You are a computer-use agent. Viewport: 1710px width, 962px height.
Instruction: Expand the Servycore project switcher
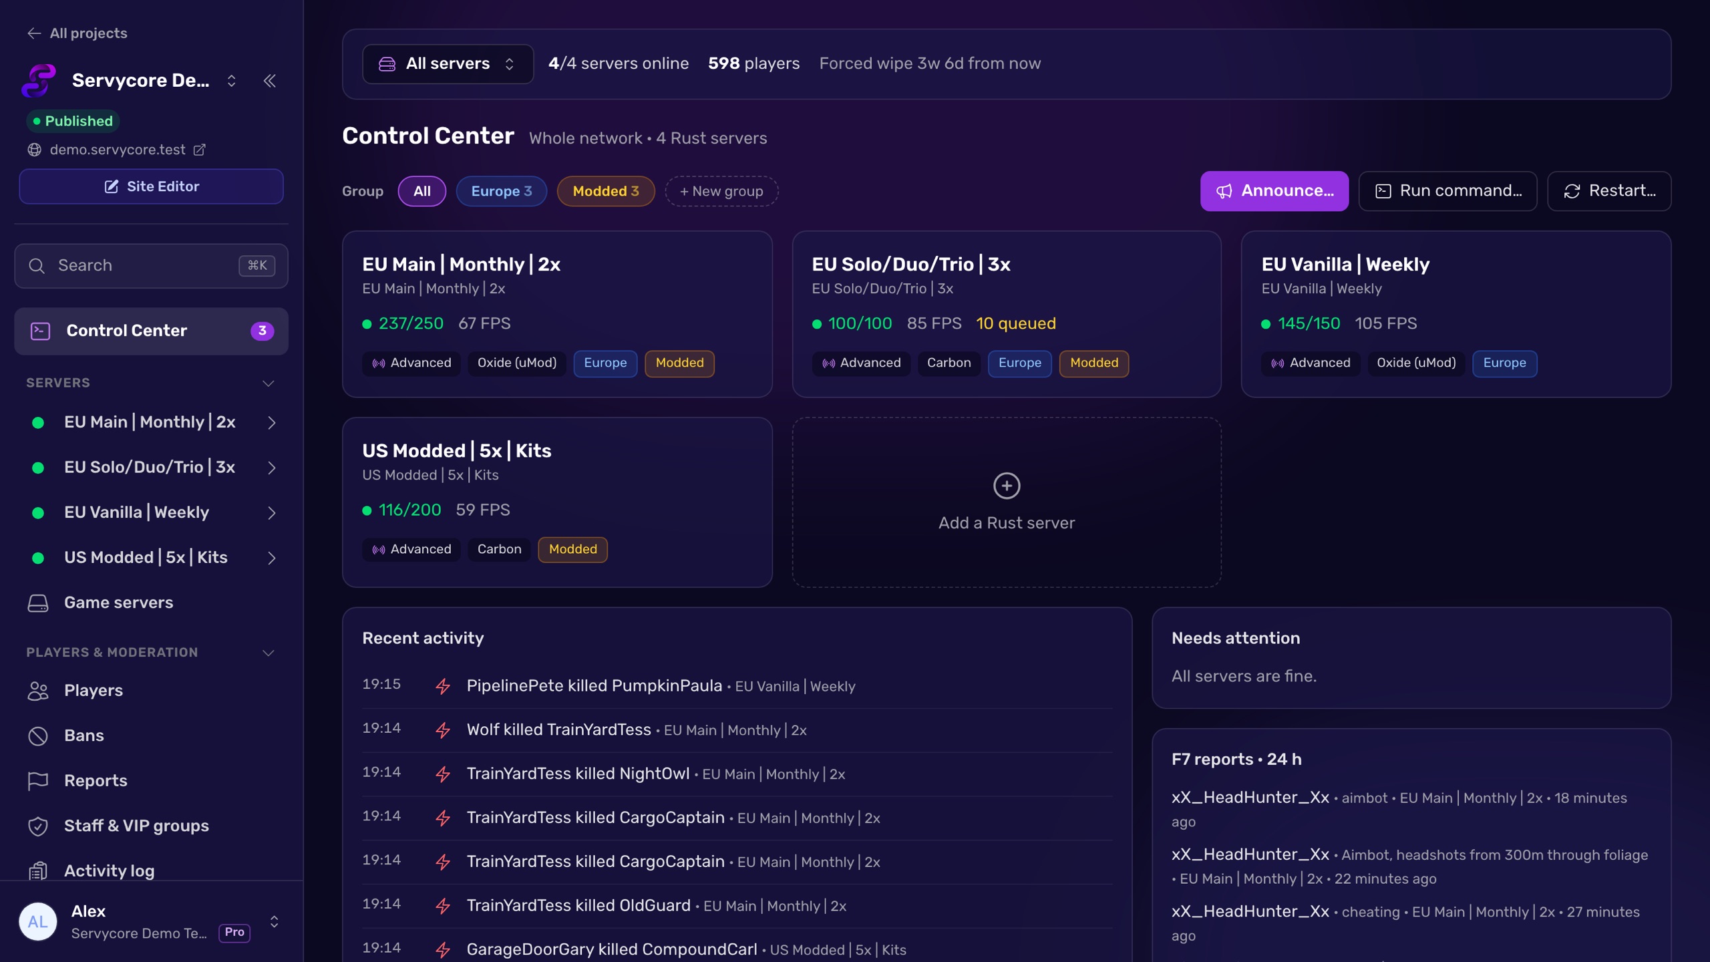click(231, 81)
